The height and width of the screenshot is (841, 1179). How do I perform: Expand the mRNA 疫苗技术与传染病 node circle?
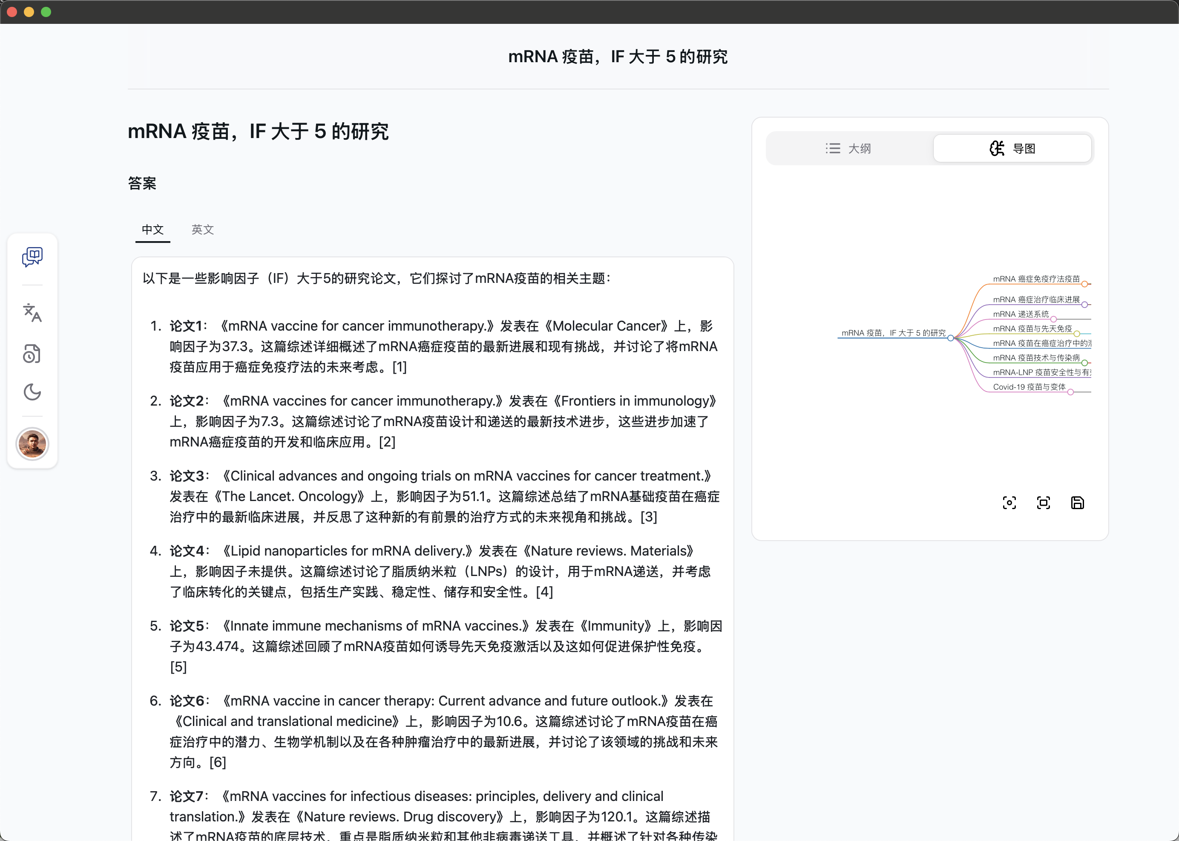tap(1084, 363)
